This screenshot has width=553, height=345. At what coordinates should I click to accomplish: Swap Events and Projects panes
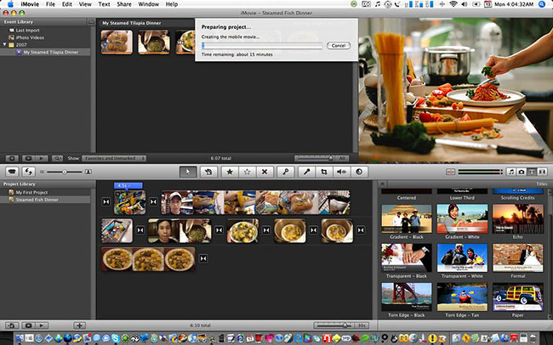pos(29,172)
